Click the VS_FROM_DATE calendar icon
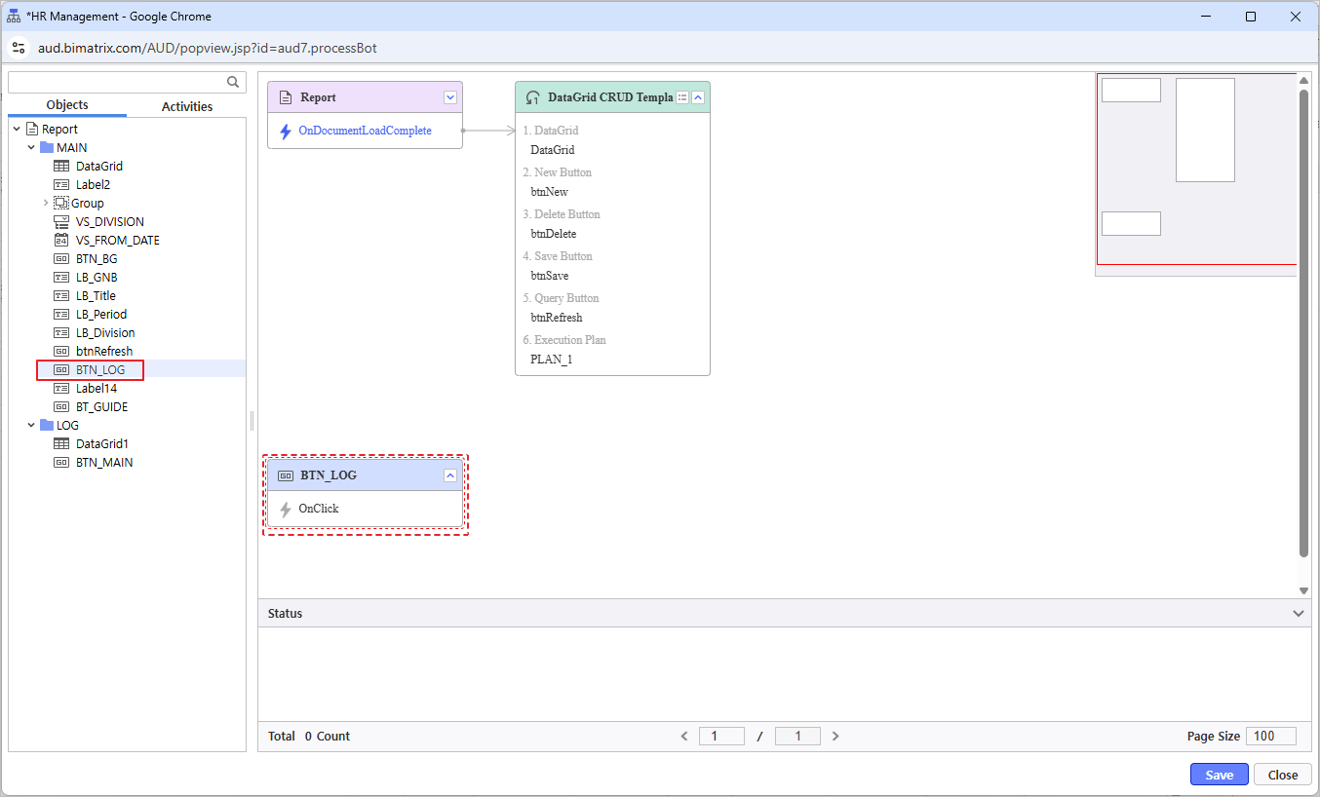This screenshot has width=1320, height=797. pyautogui.click(x=61, y=241)
